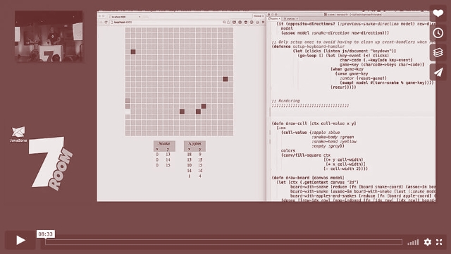Adjust volume using the volume bars
Screen dimensions: 451x254
point(413,242)
